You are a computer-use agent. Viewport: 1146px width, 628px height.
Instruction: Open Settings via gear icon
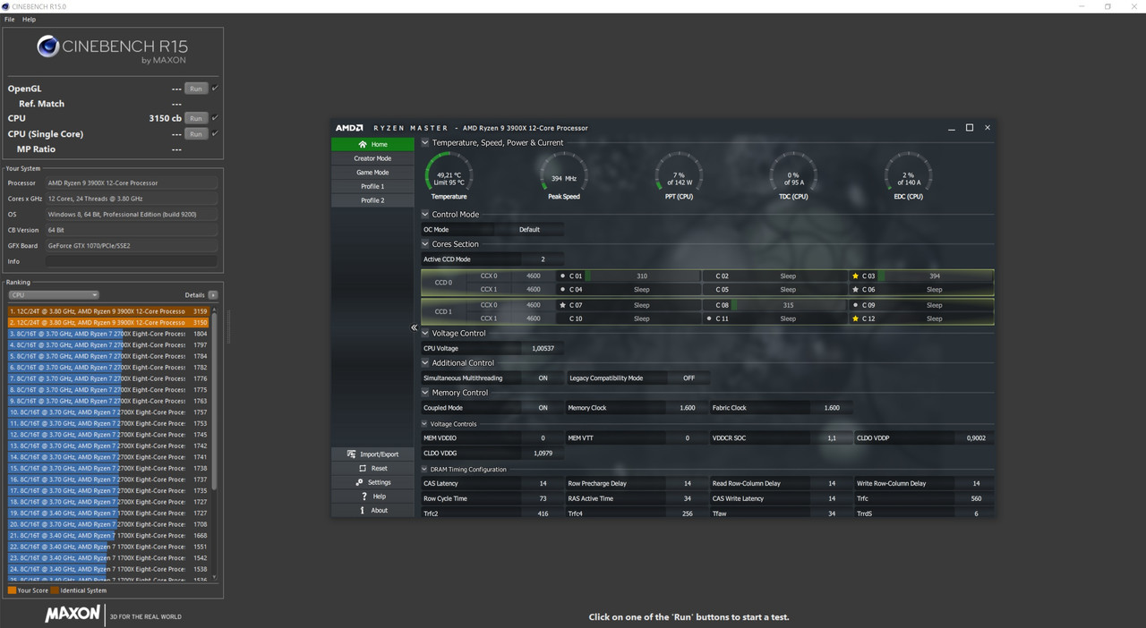click(x=361, y=482)
